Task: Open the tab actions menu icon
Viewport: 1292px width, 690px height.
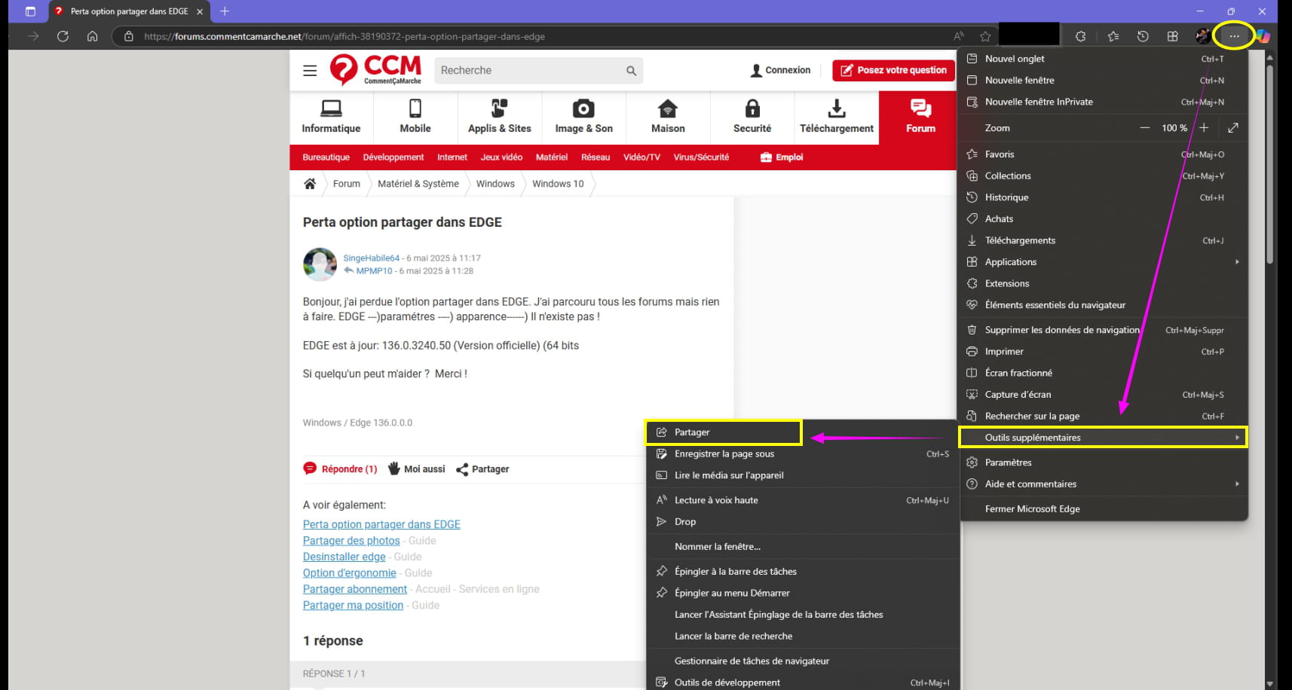Action: [x=30, y=11]
